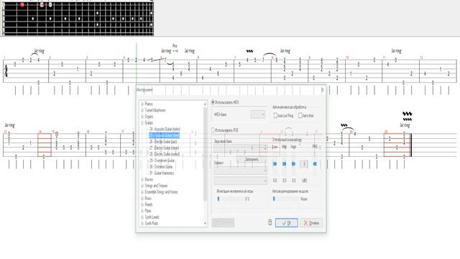Click the equalizer reset 0 button
460x259 pixels.
coord(304,164)
